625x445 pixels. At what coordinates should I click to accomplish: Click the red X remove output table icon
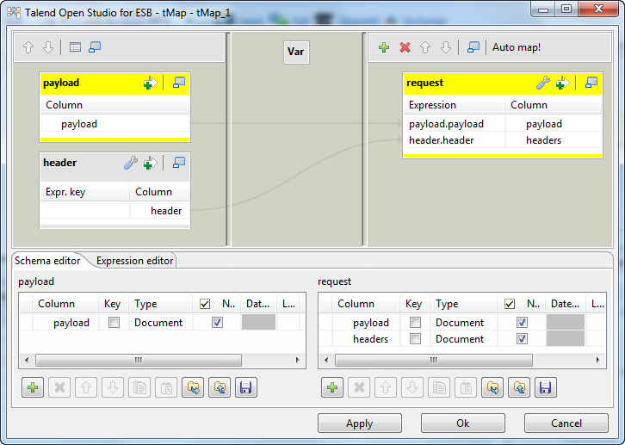[x=405, y=47]
